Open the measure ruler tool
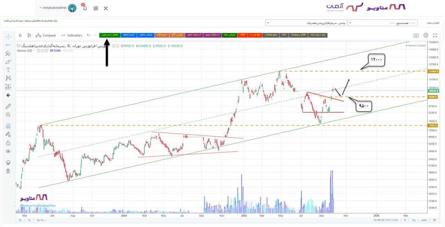This screenshot has width=445, height=227. pyautogui.click(x=8, y=106)
